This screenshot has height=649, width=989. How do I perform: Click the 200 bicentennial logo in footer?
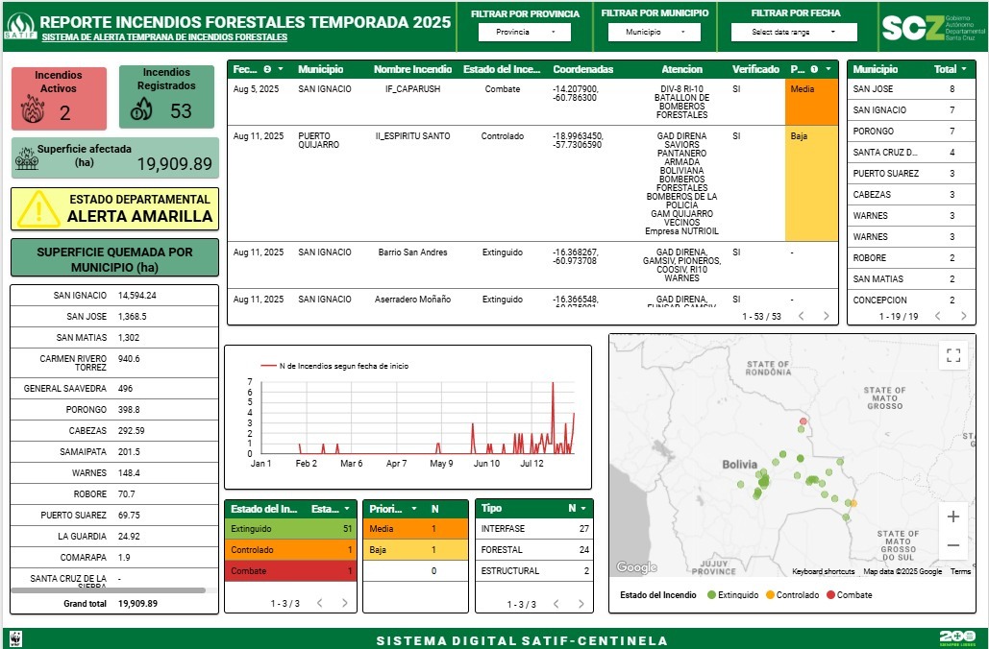point(957,637)
